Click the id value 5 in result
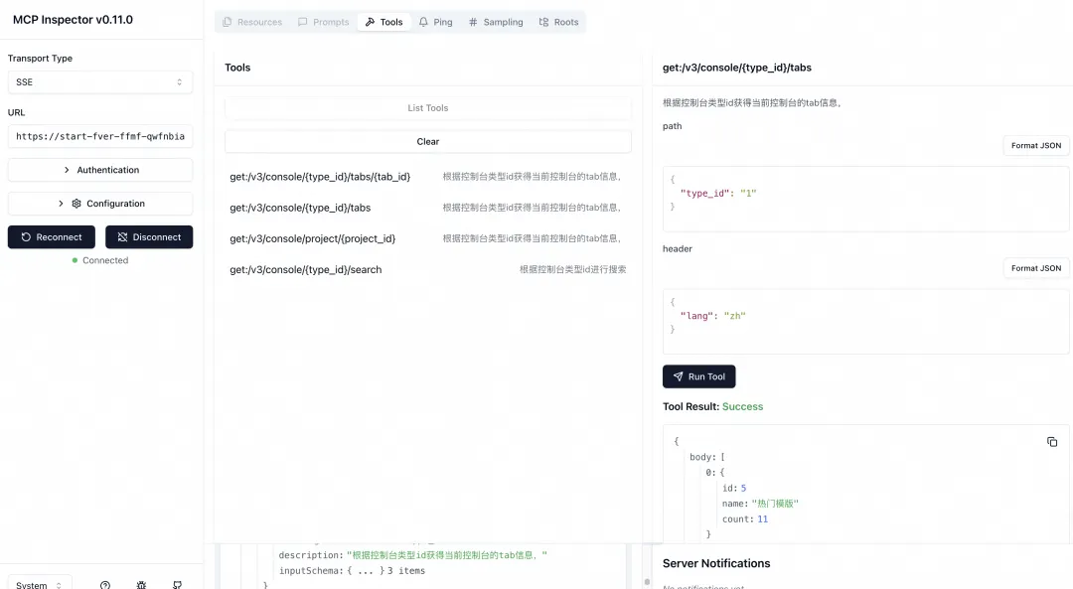The height and width of the screenshot is (589, 1073). tap(743, 489)
